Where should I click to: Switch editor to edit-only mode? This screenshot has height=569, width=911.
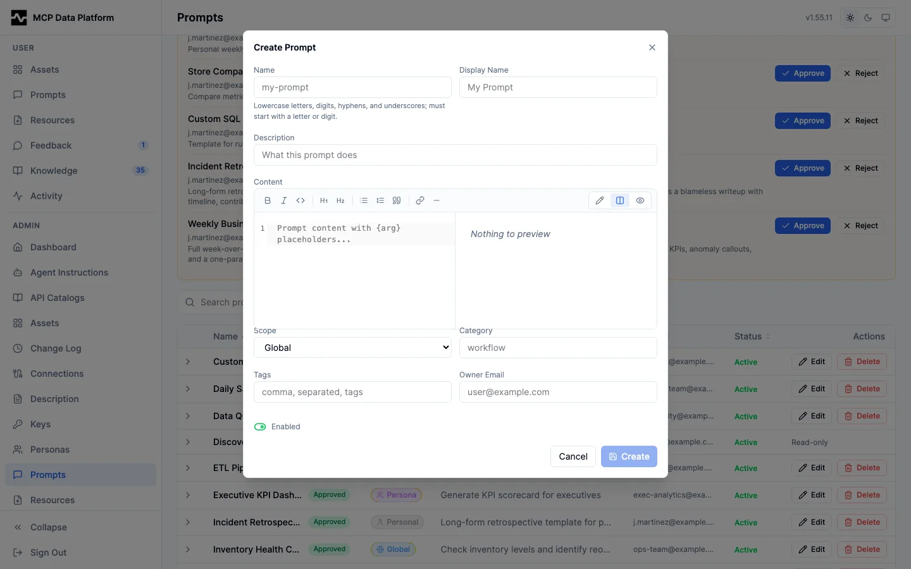[x=600, y=200]
